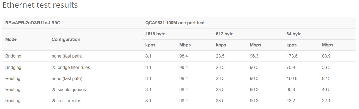Screen dimensions: 359x109
Task: Select the 173.6 kpps value
Action: (292, 56)
